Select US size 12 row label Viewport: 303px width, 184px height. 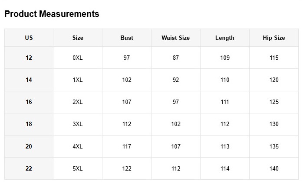[x=29, y=58]
